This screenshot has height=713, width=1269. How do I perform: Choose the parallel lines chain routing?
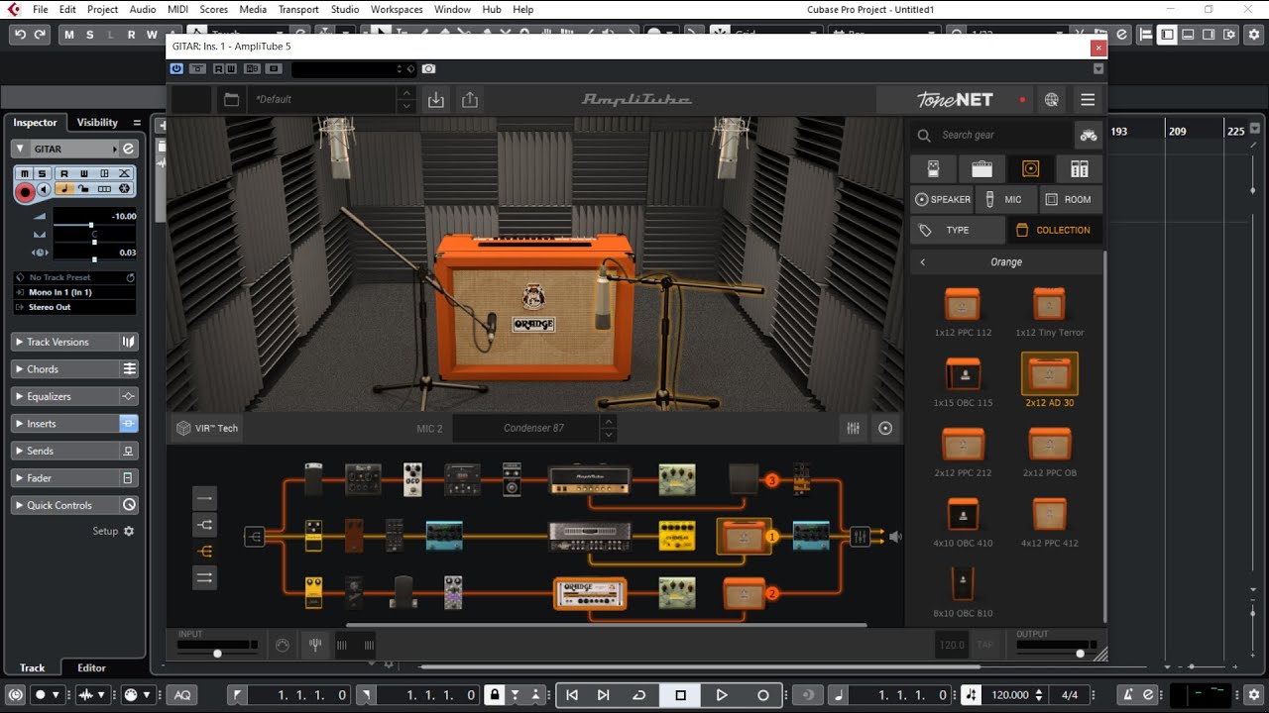(205, 577)
